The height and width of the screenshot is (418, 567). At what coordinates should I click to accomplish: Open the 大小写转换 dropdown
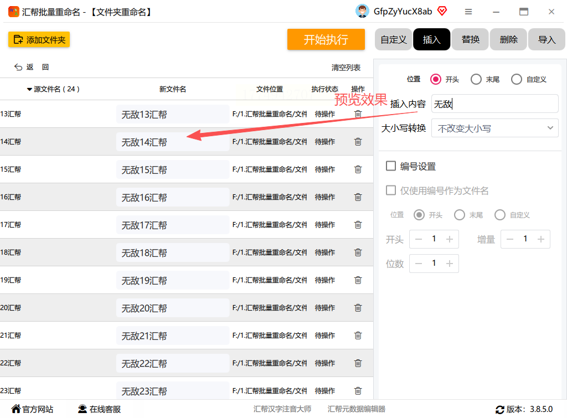(x=494, y=128)
